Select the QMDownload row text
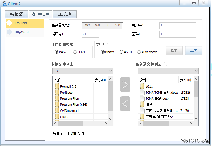 click(x=69, y=111)
